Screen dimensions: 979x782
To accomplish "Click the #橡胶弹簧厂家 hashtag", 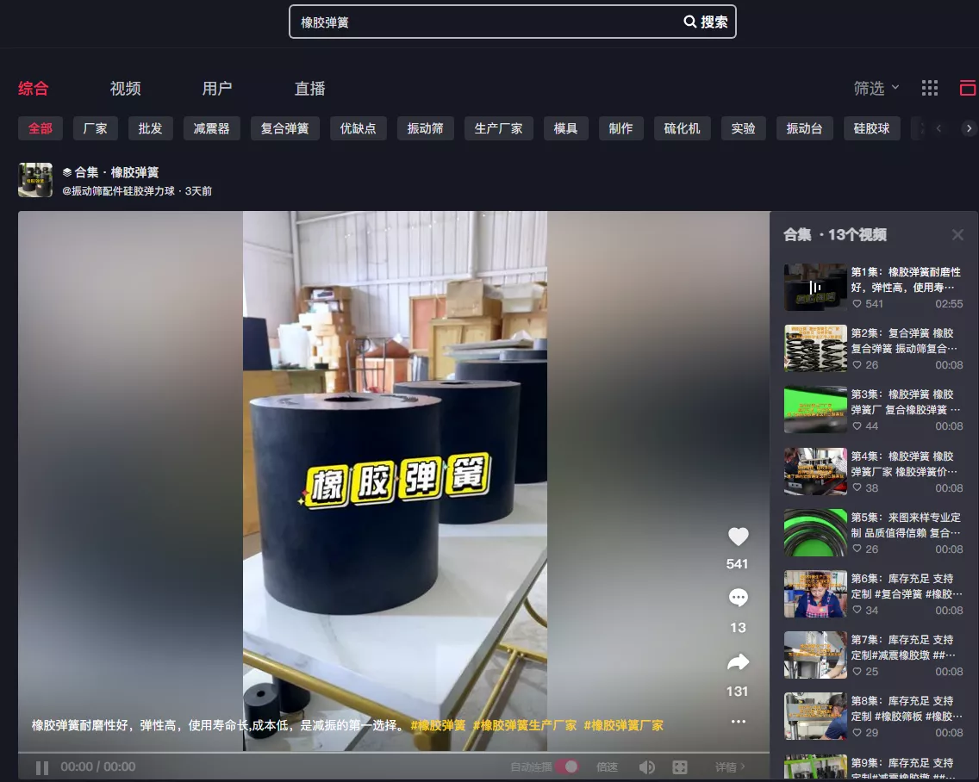I will [x=623, y=725].
